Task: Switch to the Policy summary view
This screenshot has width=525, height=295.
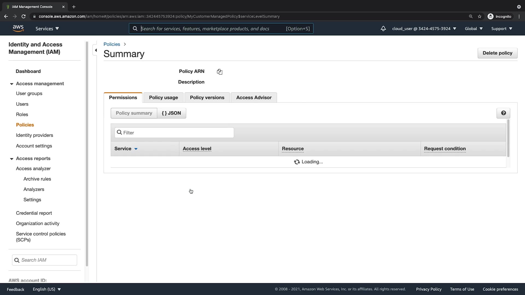Action: [134, 113]
